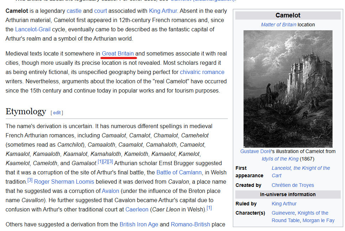Open citation [3] after tradition
The image size is (345, 231).
[30, 180]
